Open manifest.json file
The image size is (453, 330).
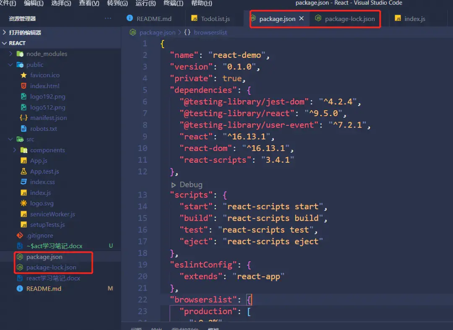[x=48, y=118]
